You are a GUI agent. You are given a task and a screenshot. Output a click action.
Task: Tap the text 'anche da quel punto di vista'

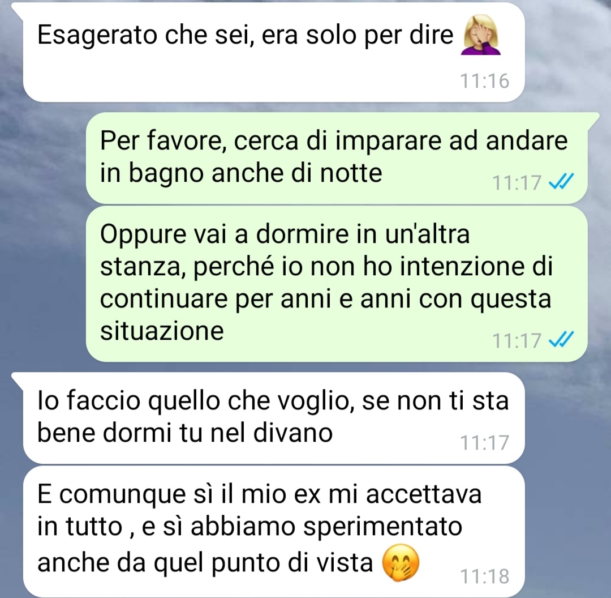(205, 563)
